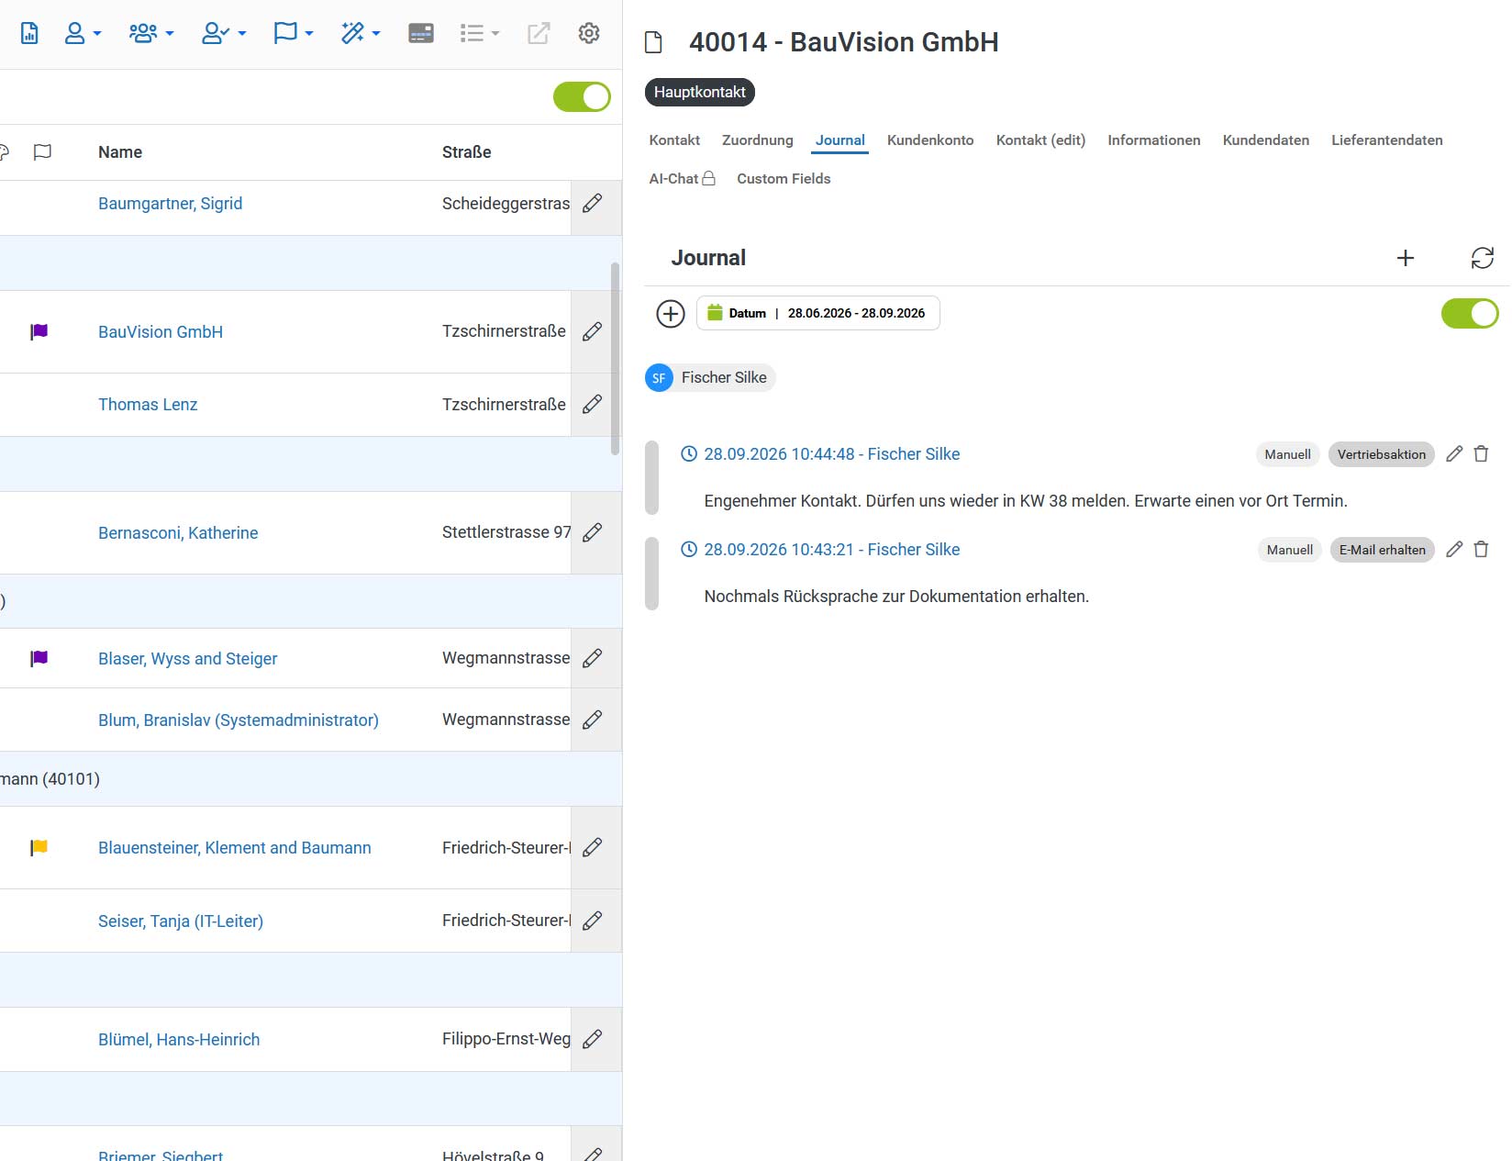Toggle the green switch above the contact list
Screen dimensions: 1512x1161
tap(582, 96)
